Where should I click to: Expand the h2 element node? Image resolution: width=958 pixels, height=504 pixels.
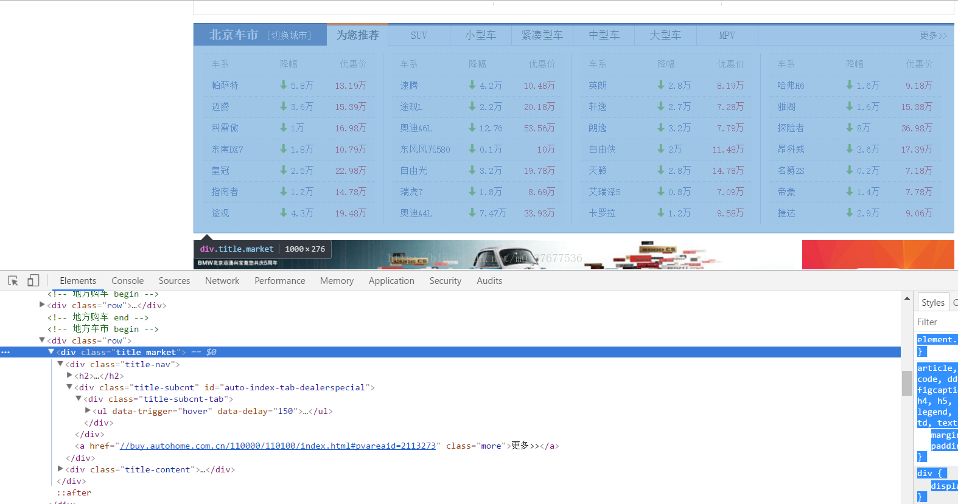coord(69,375)
